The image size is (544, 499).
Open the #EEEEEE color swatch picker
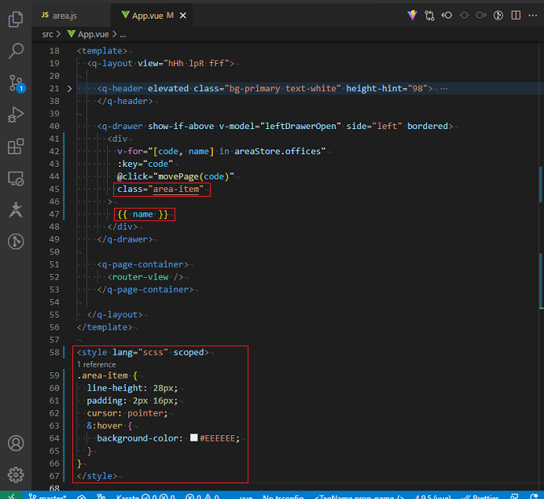194,438
